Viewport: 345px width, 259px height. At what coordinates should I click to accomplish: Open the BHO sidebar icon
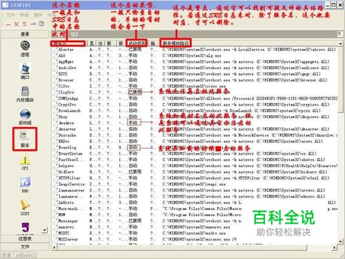25,185
